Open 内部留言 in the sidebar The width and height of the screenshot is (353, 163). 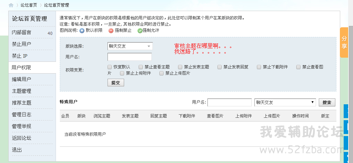click(21, 32)
